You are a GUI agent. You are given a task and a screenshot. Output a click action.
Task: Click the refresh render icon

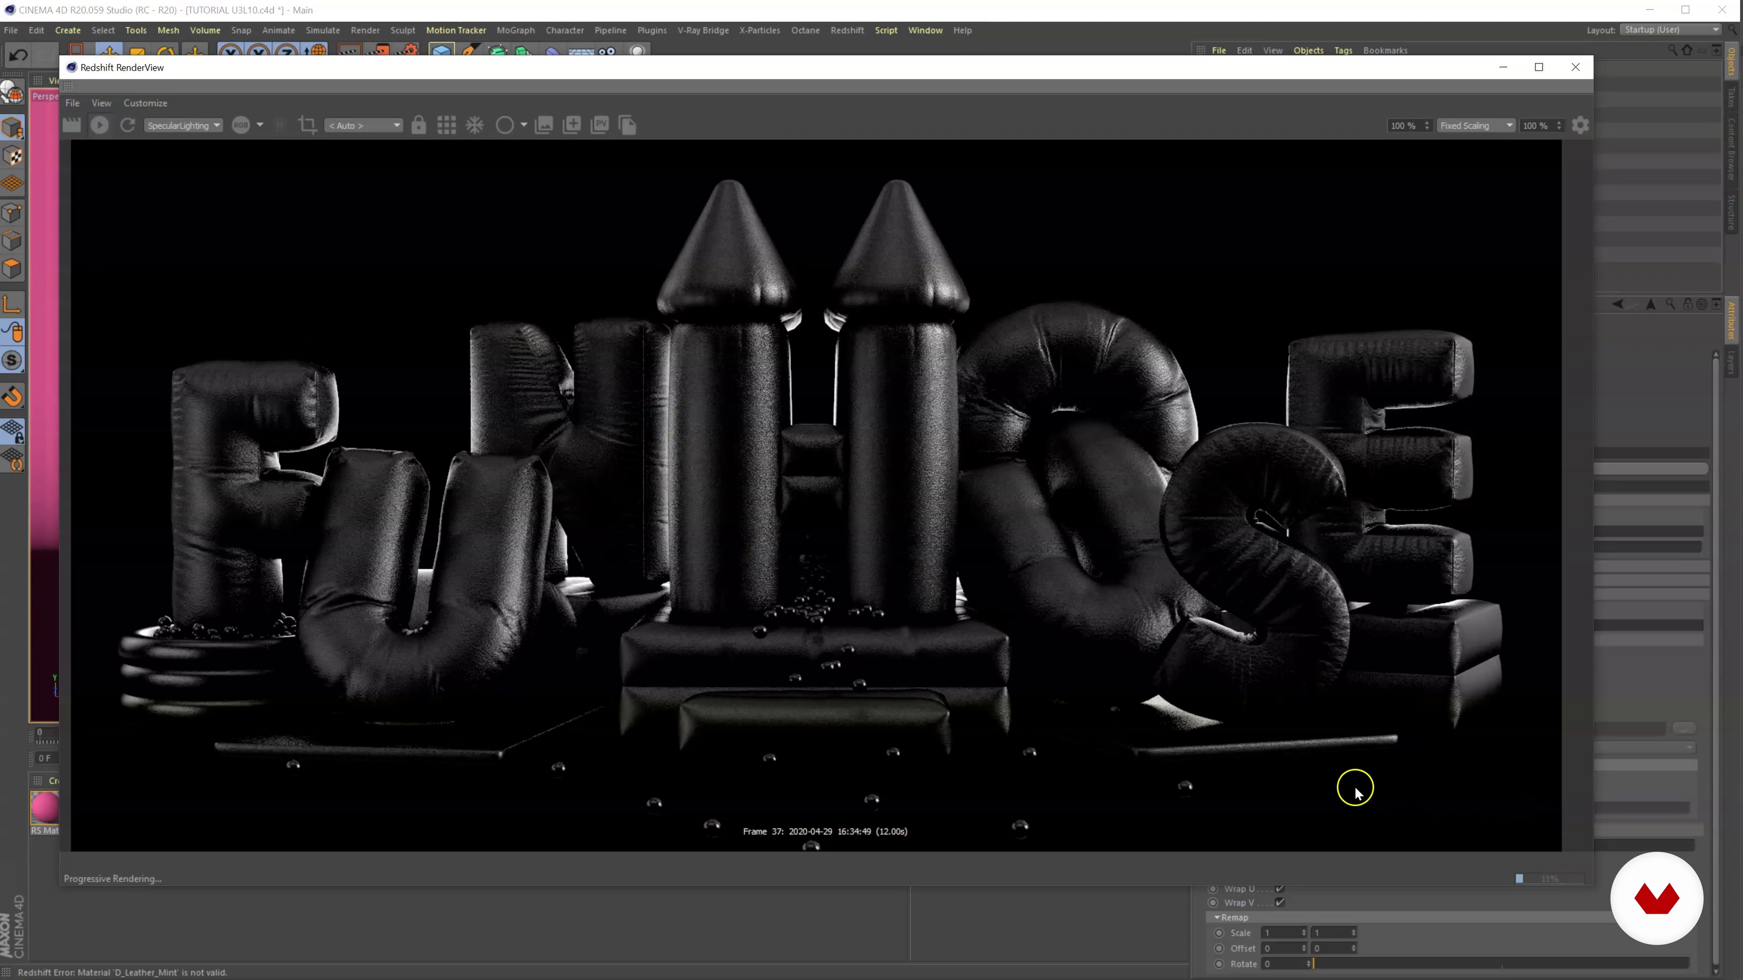127,125
